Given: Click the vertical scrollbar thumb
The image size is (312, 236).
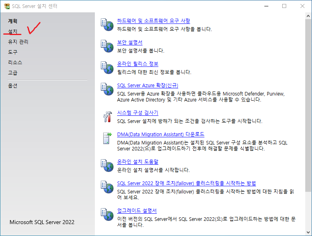Looking at the screenshot, I should (x=308, y=105).
